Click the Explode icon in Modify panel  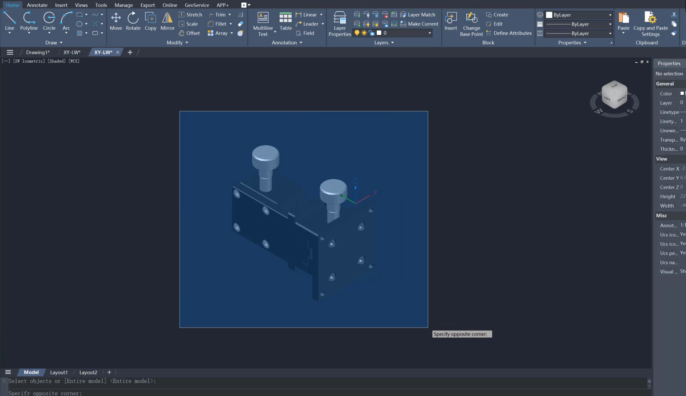coord(240,33)
